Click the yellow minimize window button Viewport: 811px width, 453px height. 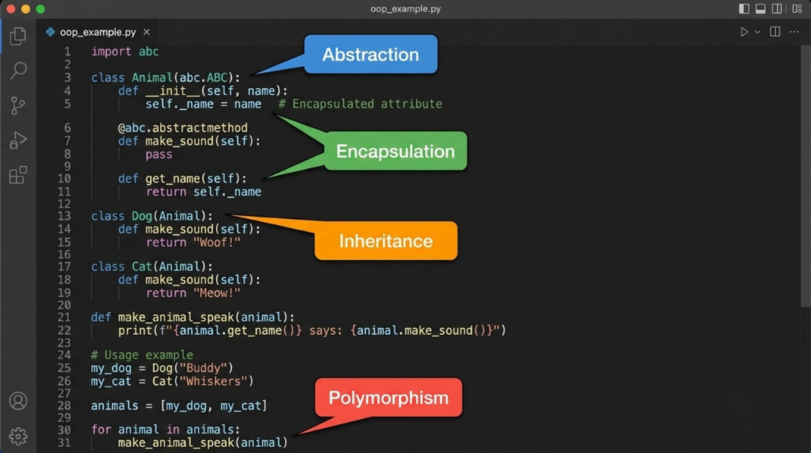coord(26,9)
